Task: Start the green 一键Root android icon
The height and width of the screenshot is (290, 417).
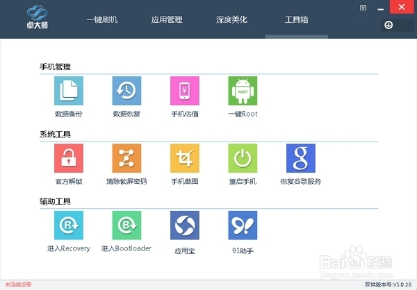Action: click(243, 91)
